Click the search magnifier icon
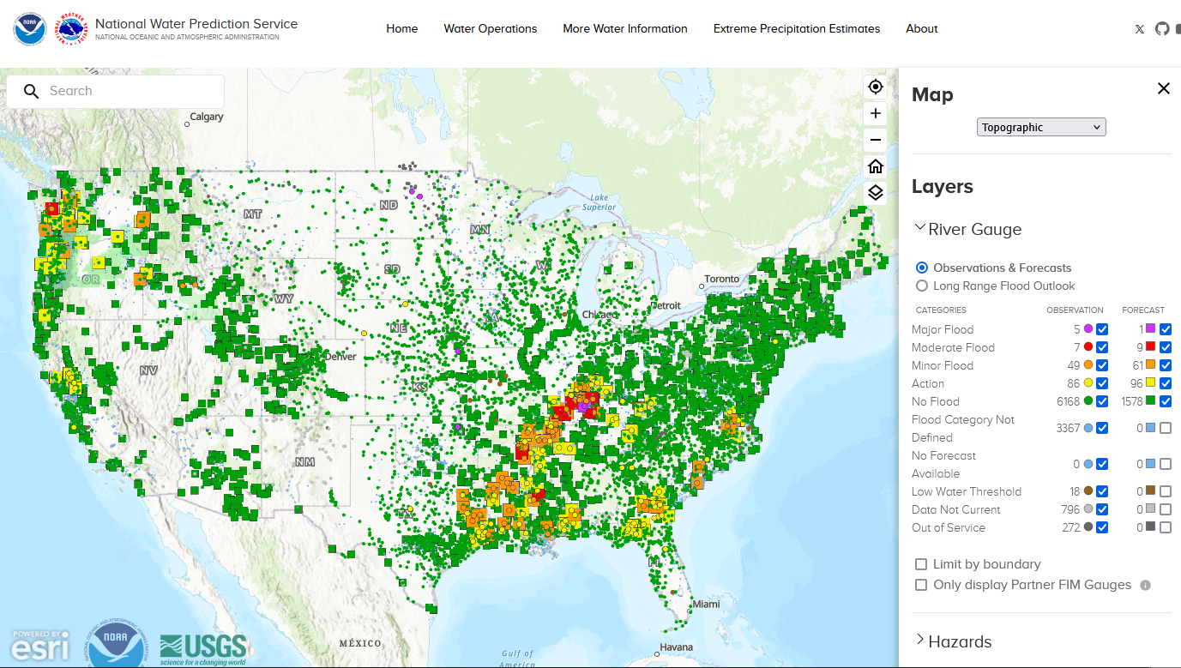This screenshot has height=668, width=1181. point(32,91)
